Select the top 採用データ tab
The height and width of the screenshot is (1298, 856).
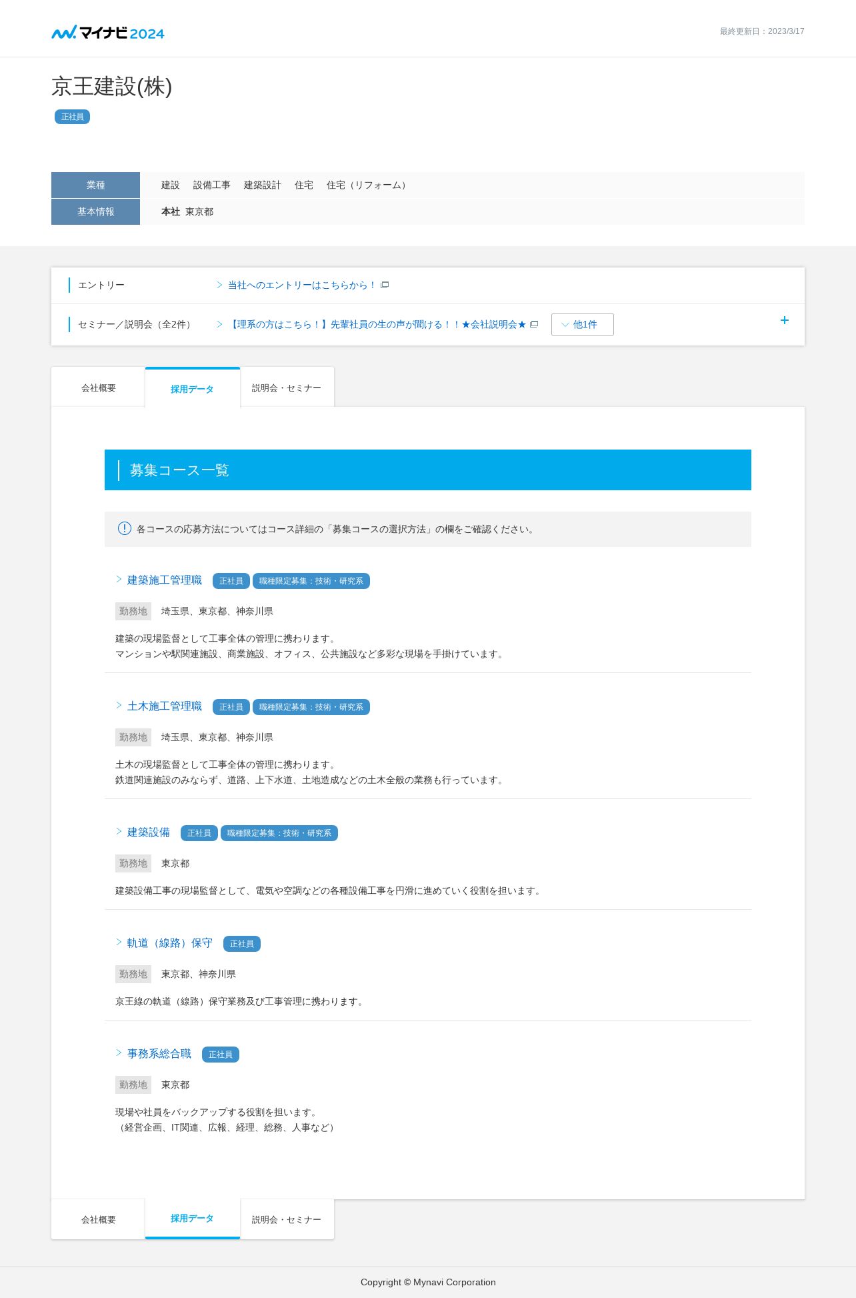192,388
